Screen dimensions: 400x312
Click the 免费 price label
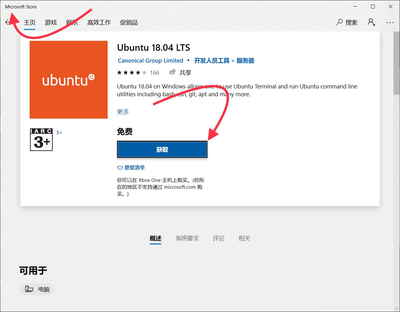125,132
